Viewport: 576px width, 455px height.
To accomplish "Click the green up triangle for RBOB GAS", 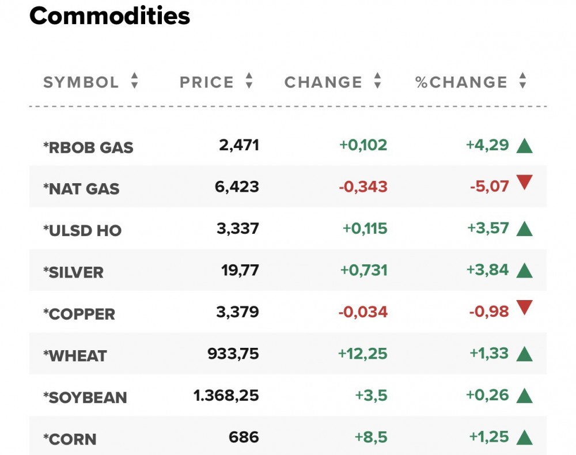I will pyautogui.click(x=524, y=146).
